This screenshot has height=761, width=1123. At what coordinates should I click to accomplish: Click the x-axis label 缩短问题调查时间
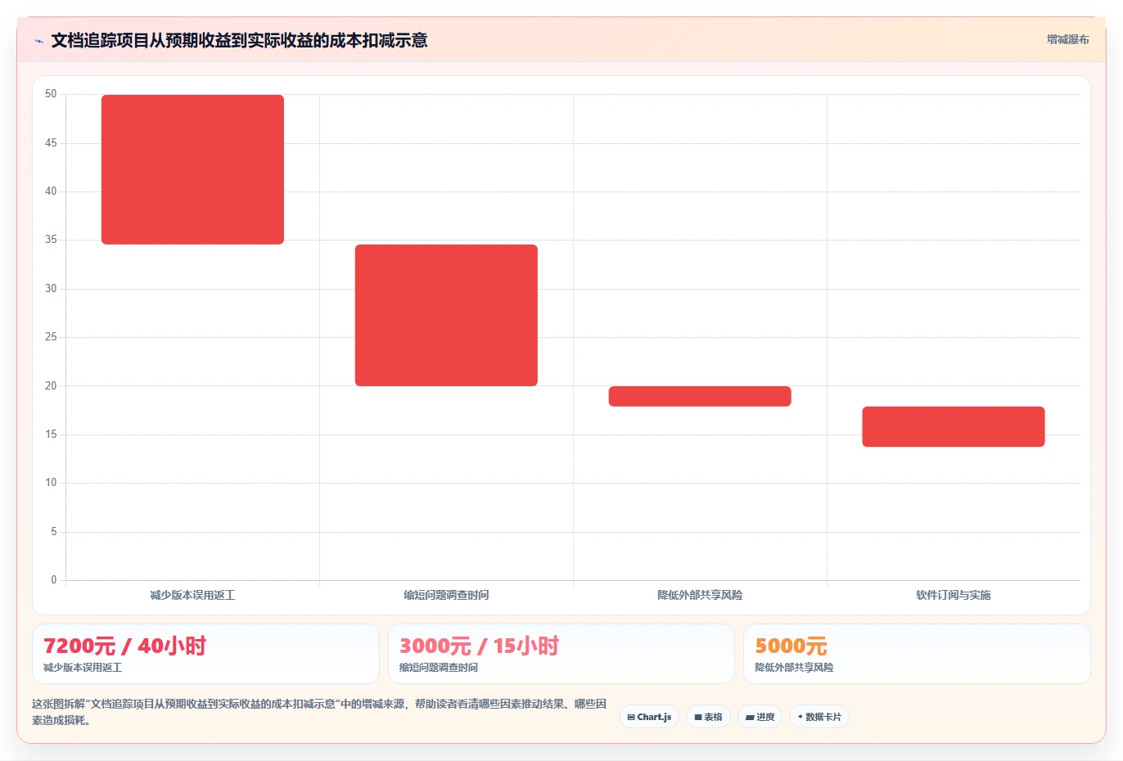point(446,595)
